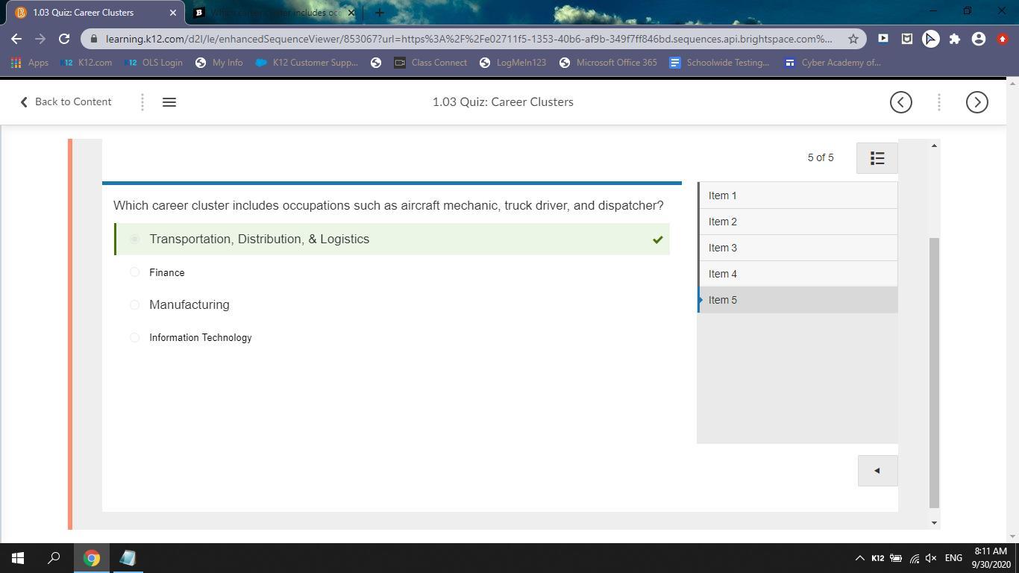The image size is (1019, 573).
Task: Click Back to Content link
Action: [x=66, y=102]
